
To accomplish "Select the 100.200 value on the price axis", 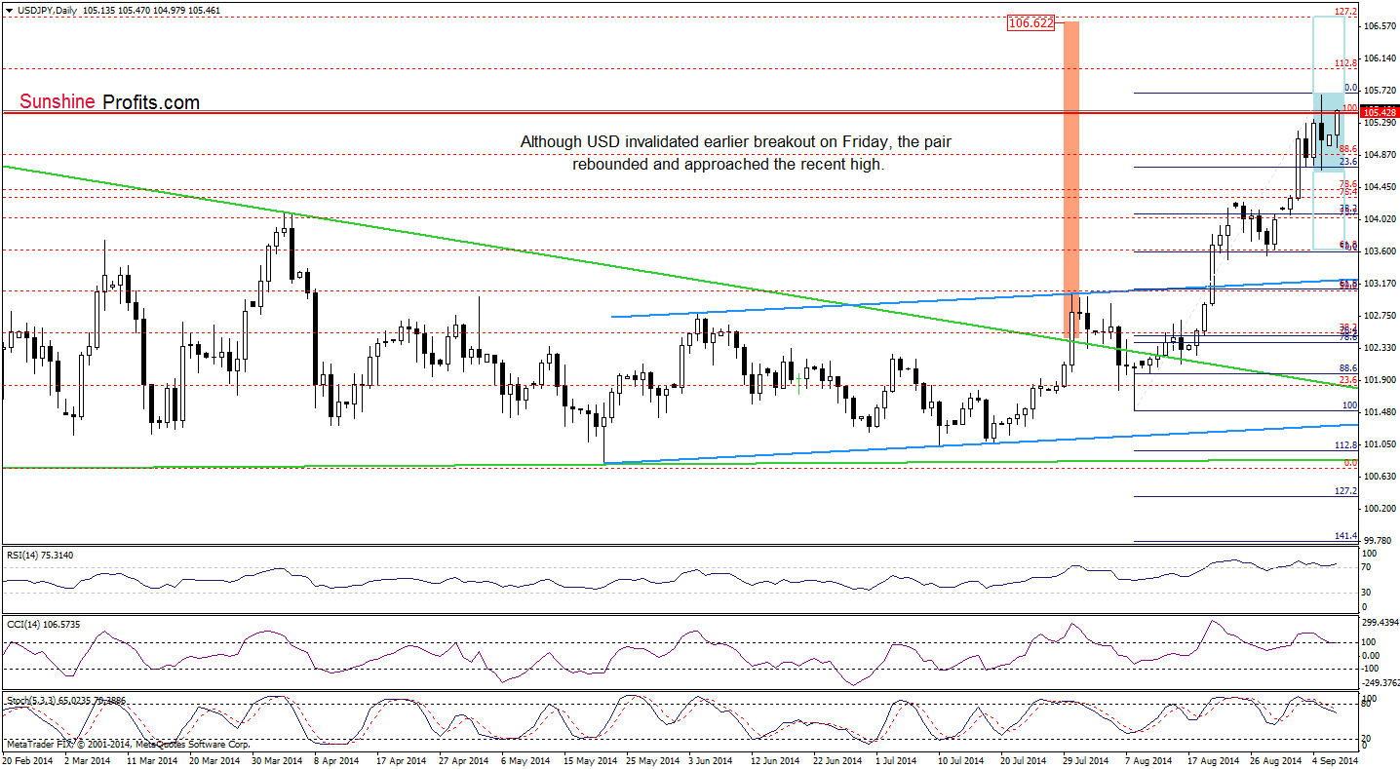I will click(1379, 509).
